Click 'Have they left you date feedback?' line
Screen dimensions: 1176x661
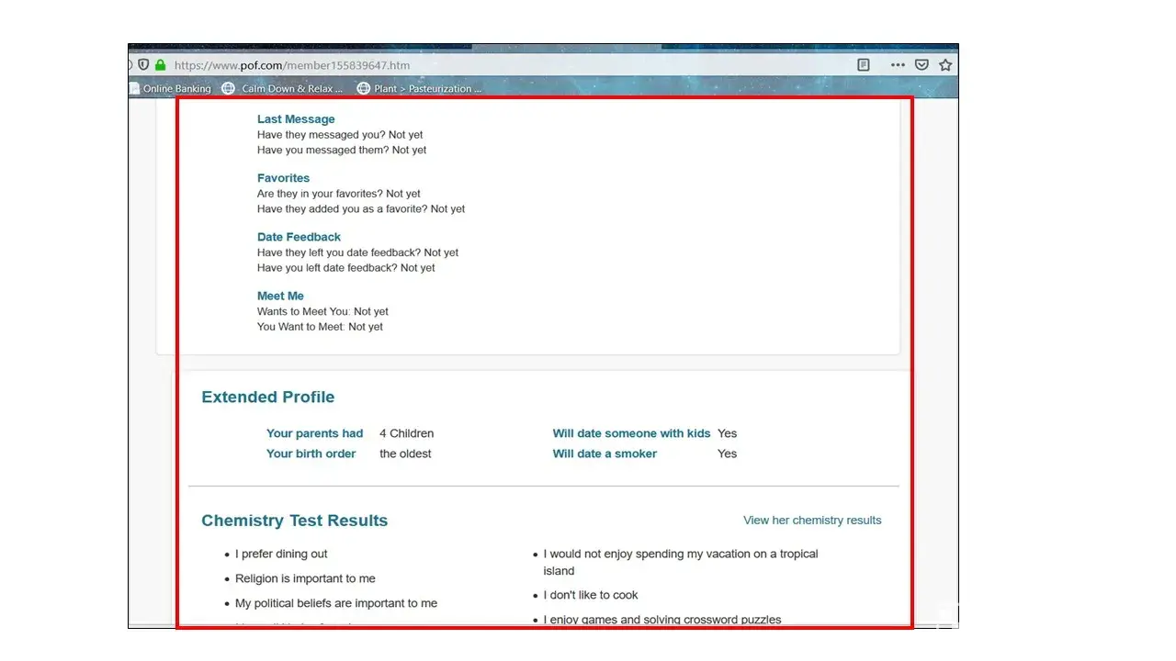357,252
